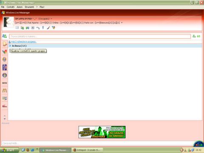The image size is (204, 153).
Task: Open the email inbox envelope icon
Action: (17, 28)
